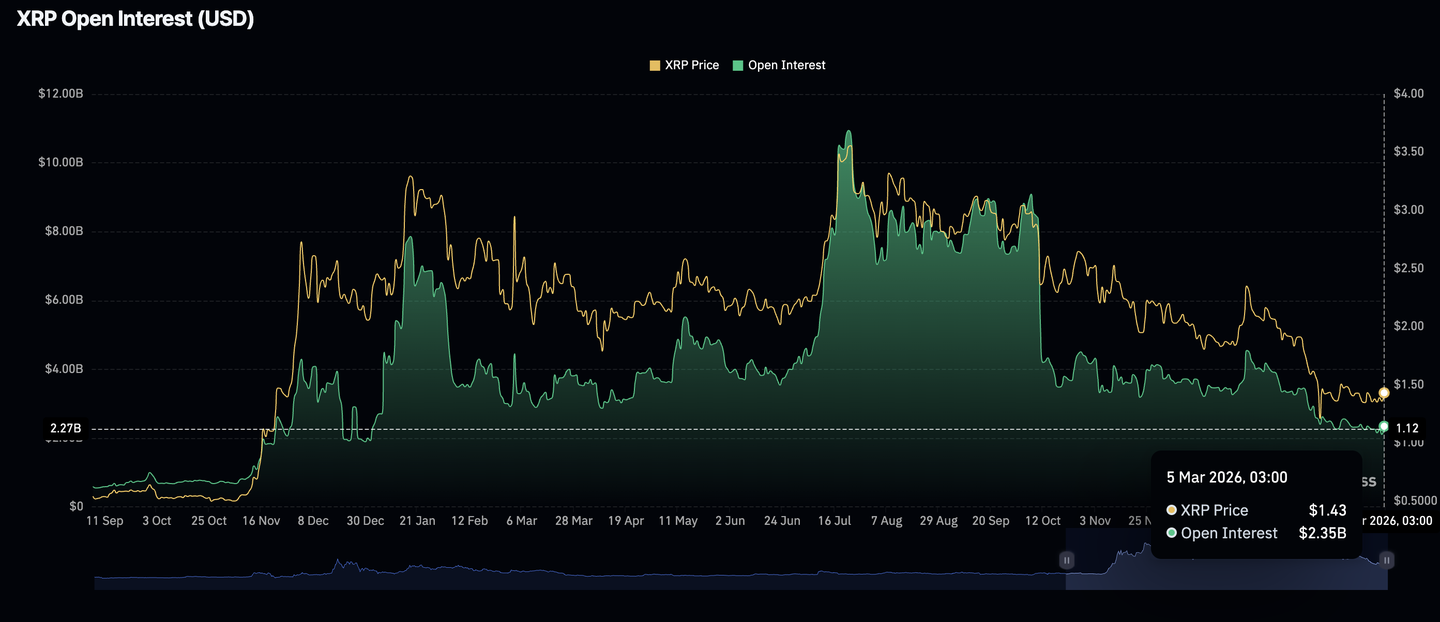The image size is (1440, 622).
Task: Click the green Open Interest endpoint marker
Action: 1384,427
